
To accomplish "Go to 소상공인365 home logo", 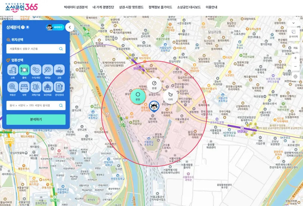I will 21,7.
